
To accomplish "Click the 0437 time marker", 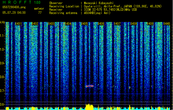I will coord(117,24).
